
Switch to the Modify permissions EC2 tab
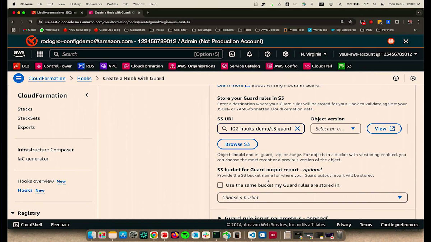[x=57, y=13]
